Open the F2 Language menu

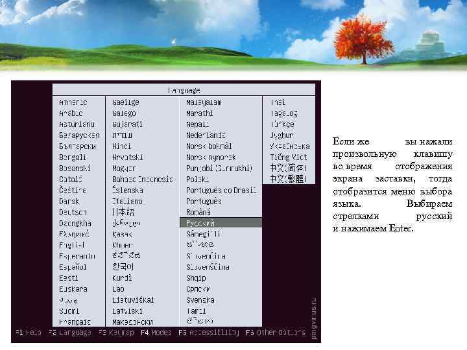[x=70, y=332]
